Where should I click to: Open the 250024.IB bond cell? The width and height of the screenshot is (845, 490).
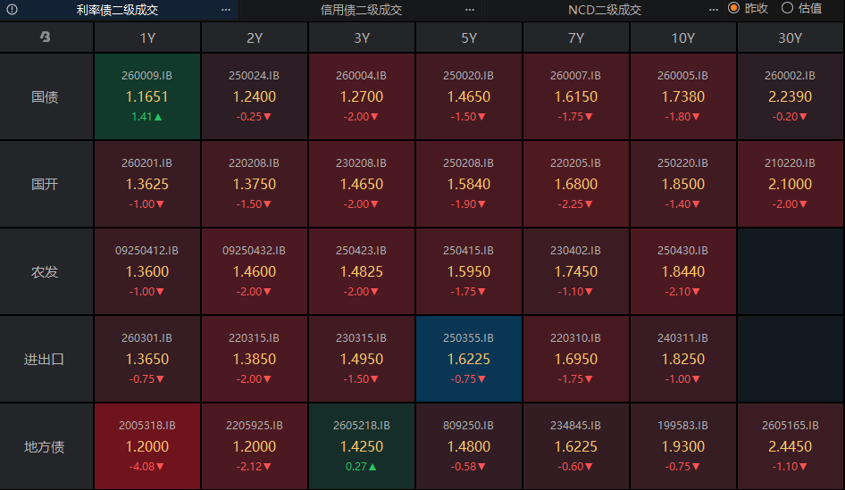click(x=255, y=96)
